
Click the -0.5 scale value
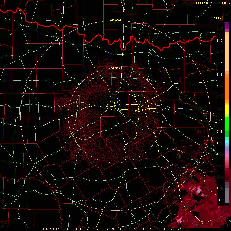click(219, 177)
